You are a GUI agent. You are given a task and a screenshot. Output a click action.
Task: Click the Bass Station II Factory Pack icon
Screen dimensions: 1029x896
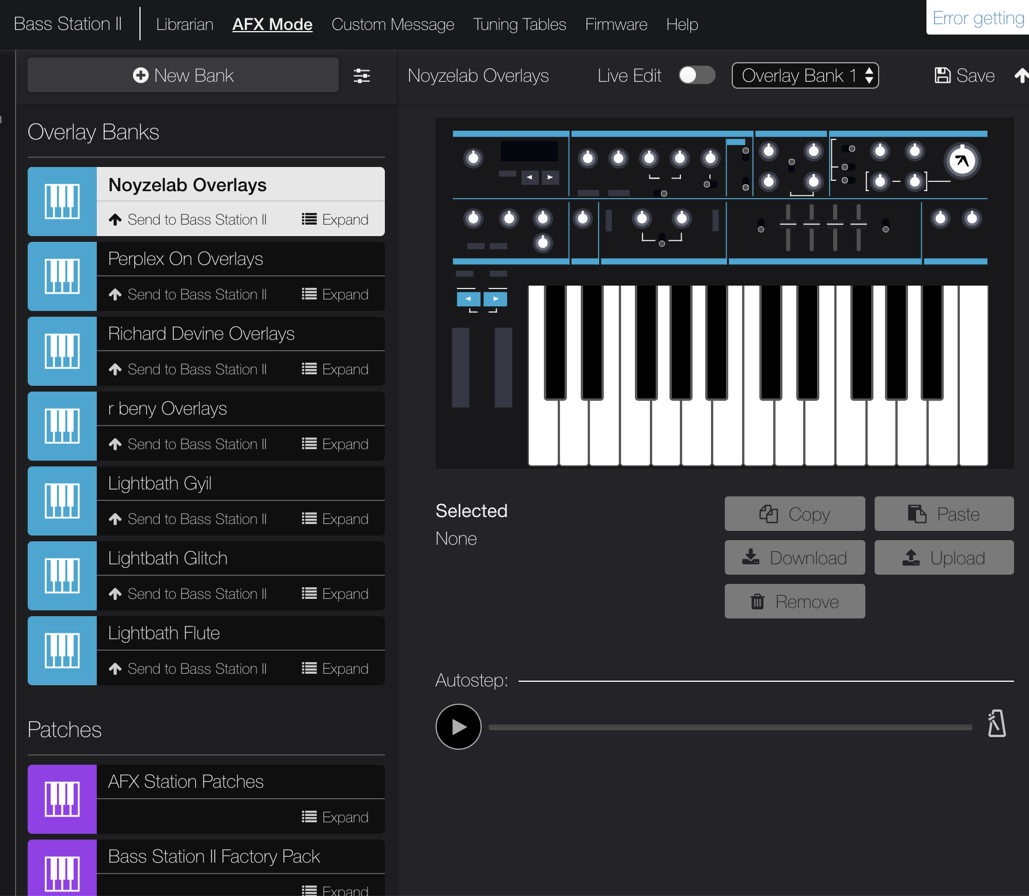click(x=62, y=868)
